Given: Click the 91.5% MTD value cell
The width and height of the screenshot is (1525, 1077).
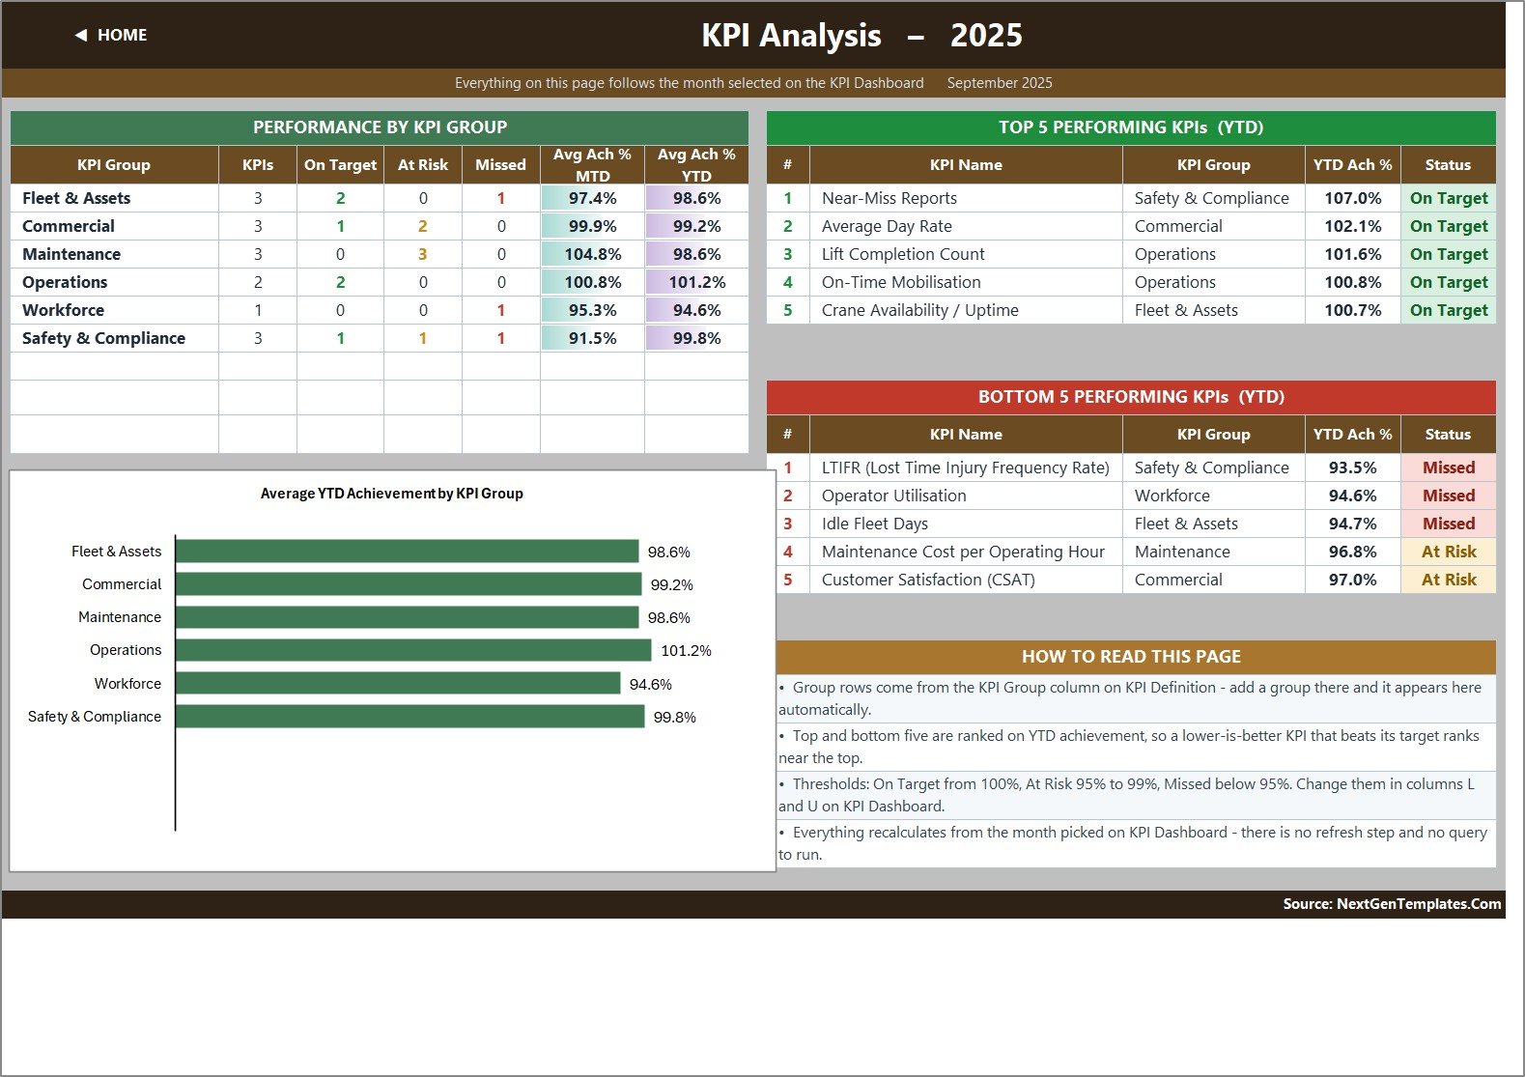Looking at the screenshot, I should click(x=592, y=338).
